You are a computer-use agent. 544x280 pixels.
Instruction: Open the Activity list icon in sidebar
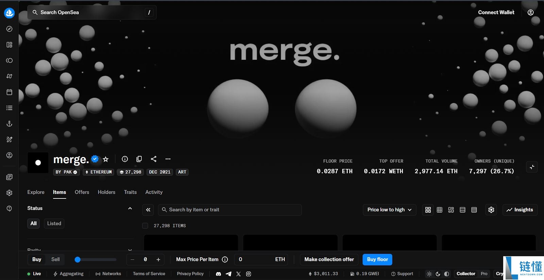point(9,108)
